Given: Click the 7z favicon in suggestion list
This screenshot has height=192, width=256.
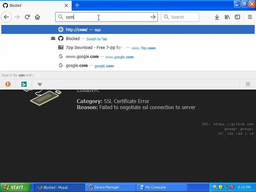Looking at the screenshot, I should 61,47.
